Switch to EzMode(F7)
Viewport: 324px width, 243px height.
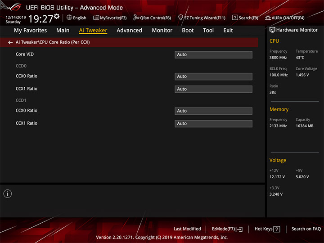[x=227, y=229]
